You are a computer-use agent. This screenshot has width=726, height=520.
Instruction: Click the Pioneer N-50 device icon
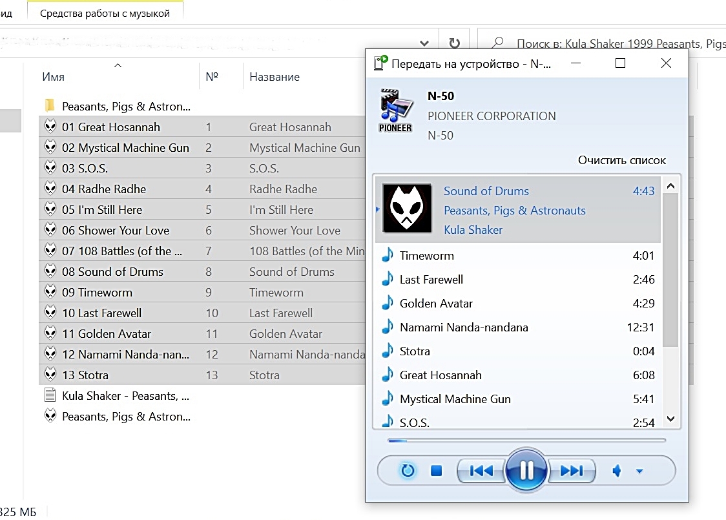[395, 110]
